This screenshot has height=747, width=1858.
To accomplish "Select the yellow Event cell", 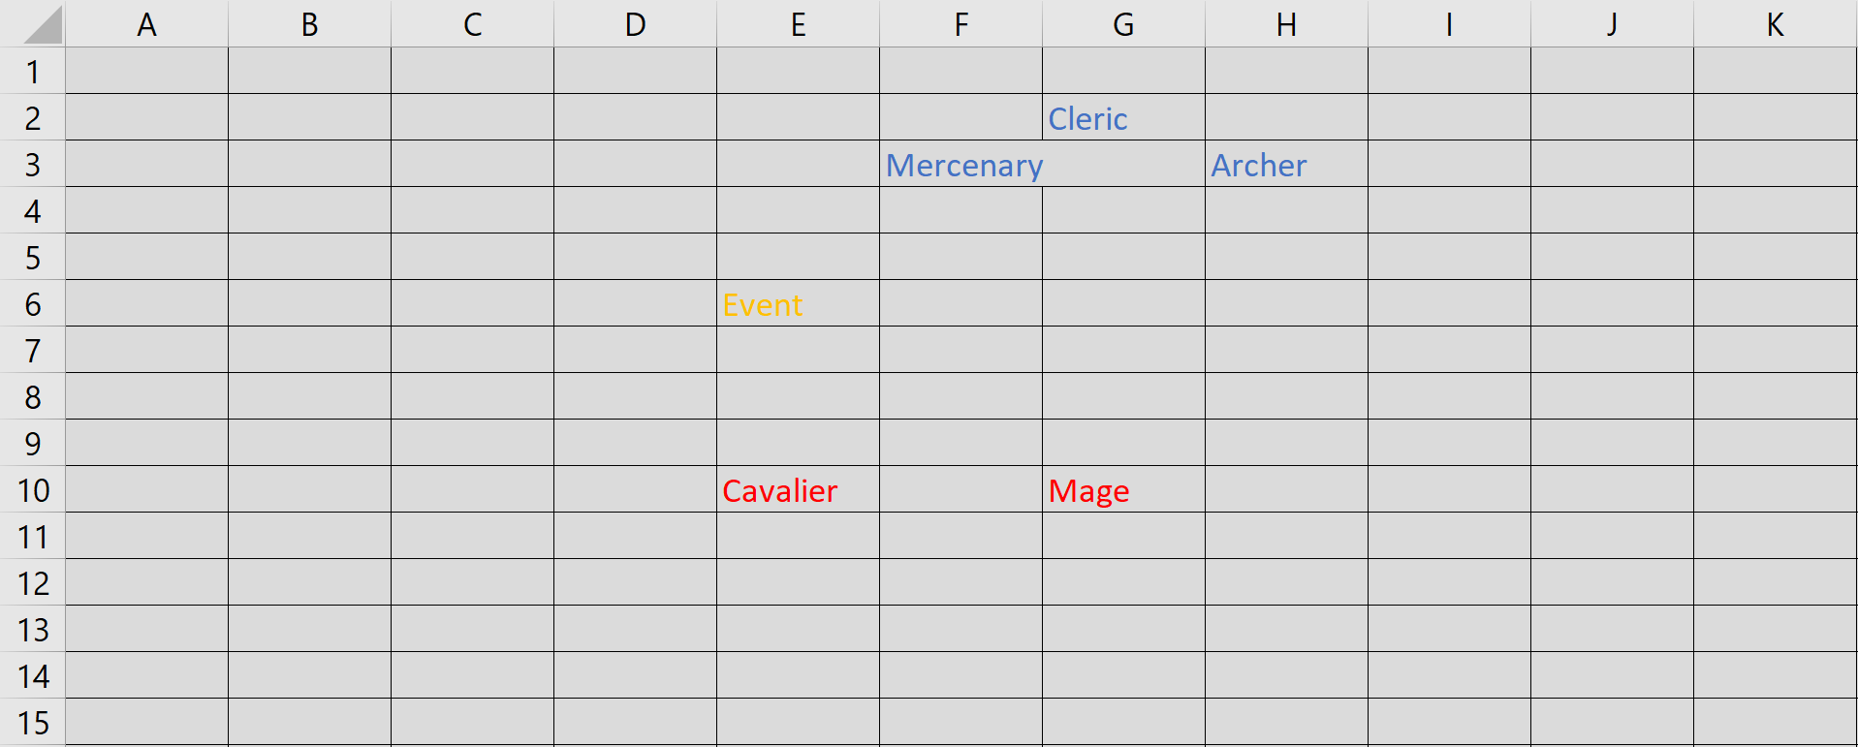I will (x=797, y=304).
